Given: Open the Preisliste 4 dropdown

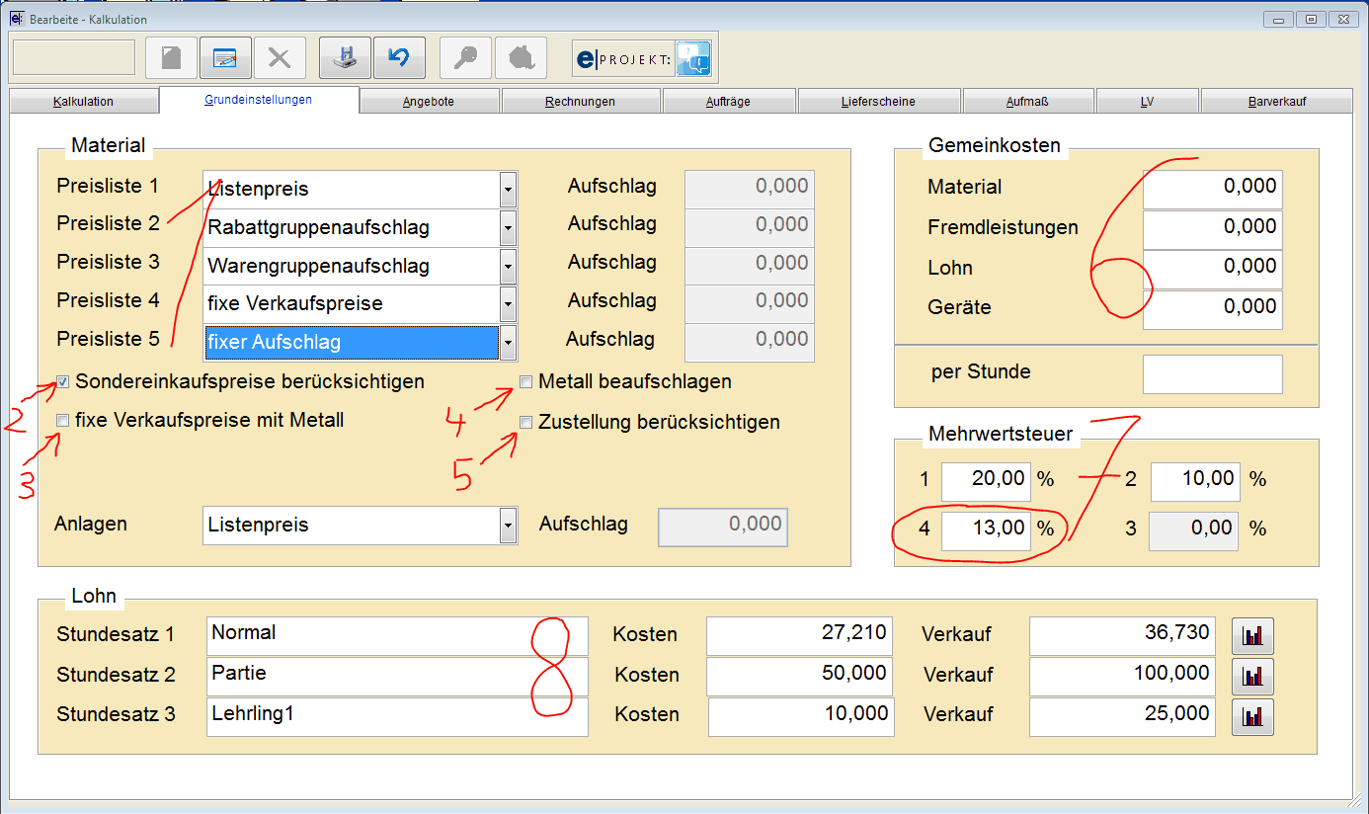Looking at the screenshot, I should coord(508,304).
